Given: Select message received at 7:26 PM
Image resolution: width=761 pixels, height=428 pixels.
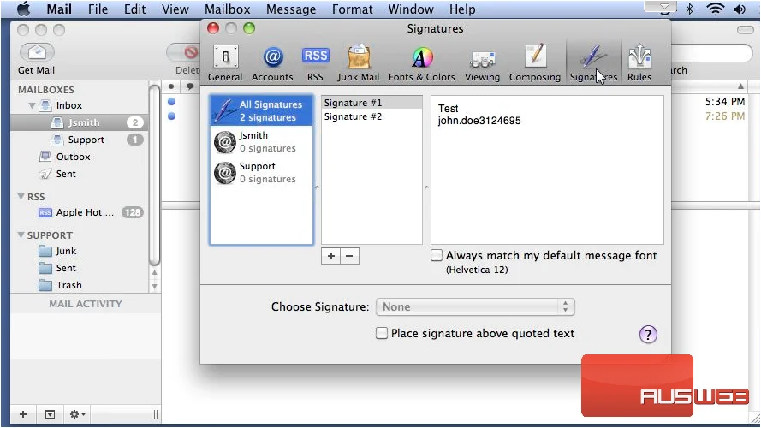Looking at the screenshot, I should (x=724, y=116).
